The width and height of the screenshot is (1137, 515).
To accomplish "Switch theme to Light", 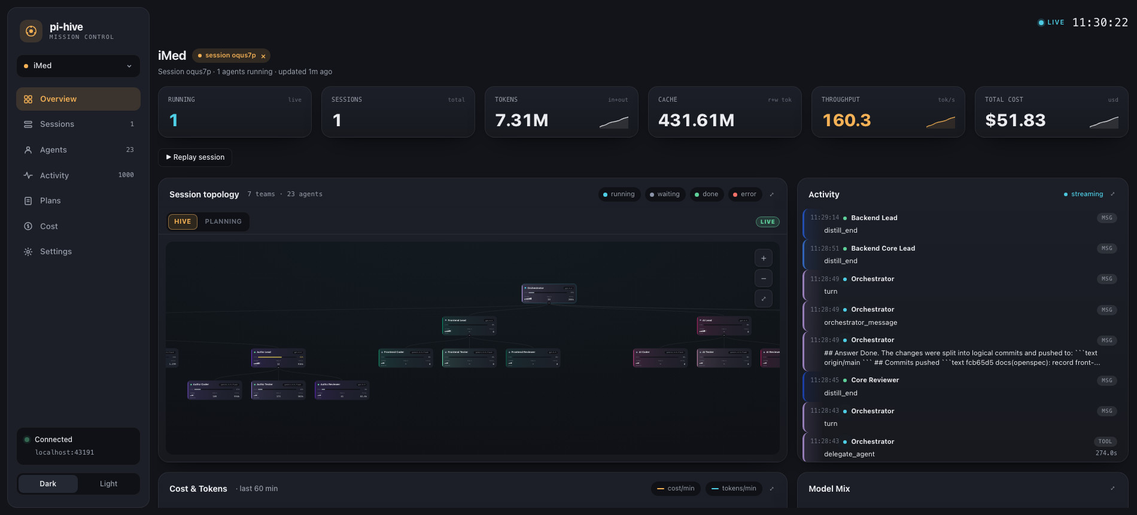I will pyautogui.click(x=108, y=484).
